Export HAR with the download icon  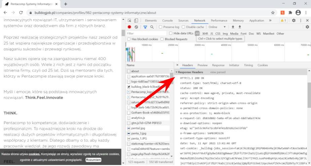click(x=240, y=27)
